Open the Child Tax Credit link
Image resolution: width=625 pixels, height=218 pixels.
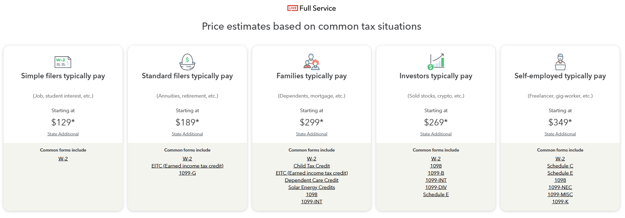tap(312, 166)
